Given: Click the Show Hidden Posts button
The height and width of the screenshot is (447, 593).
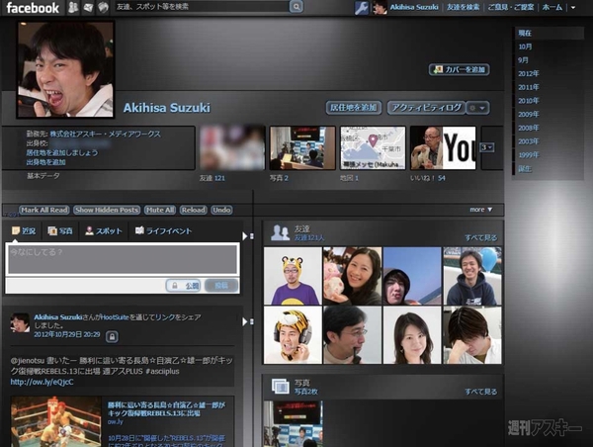Looking at the screenshot, I should tap(107, 210).
